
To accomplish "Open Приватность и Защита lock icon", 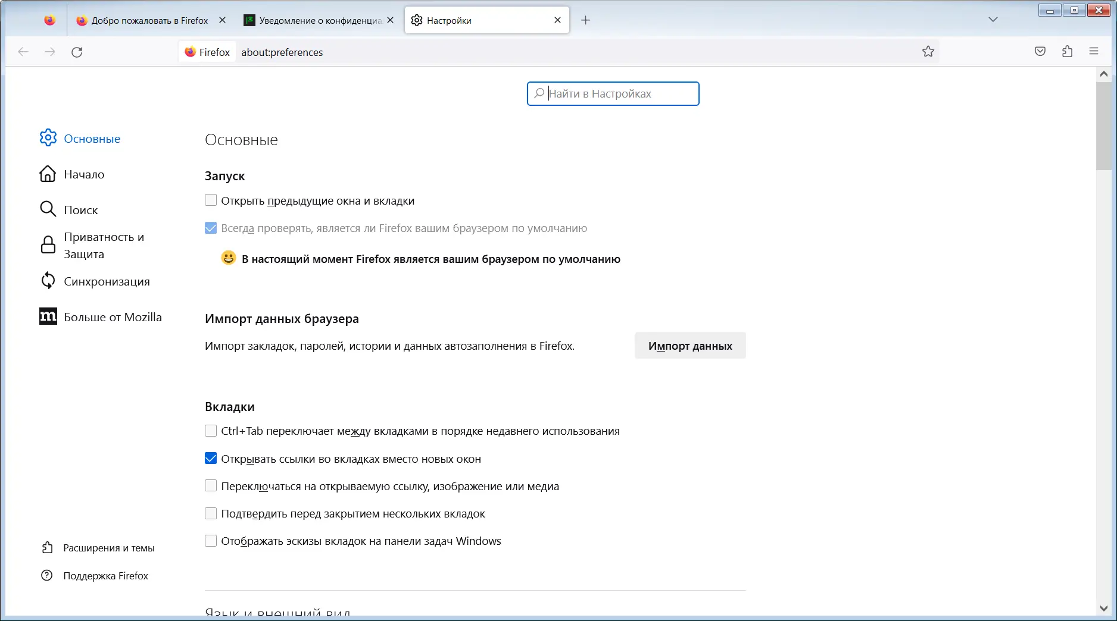I will 48,244.
